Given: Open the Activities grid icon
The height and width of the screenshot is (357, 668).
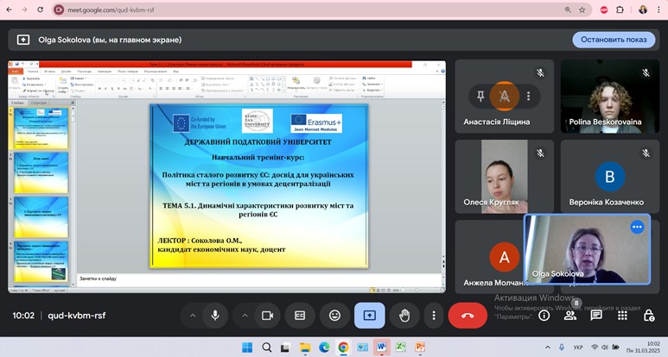Looking at the screenshot, I should [x=622, y=316].
